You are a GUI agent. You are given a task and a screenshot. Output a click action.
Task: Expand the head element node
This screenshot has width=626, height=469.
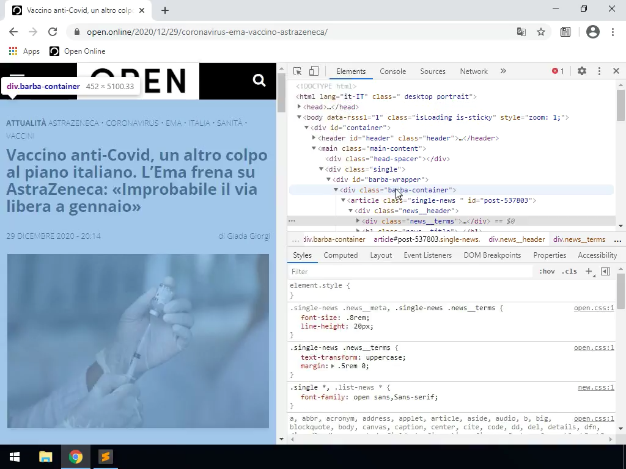coord(299,106)
